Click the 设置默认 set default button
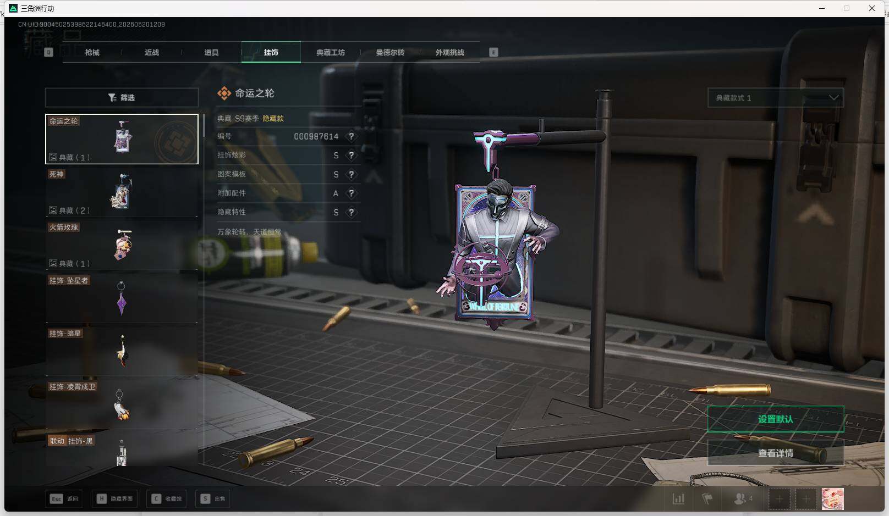 click(776, 419)
